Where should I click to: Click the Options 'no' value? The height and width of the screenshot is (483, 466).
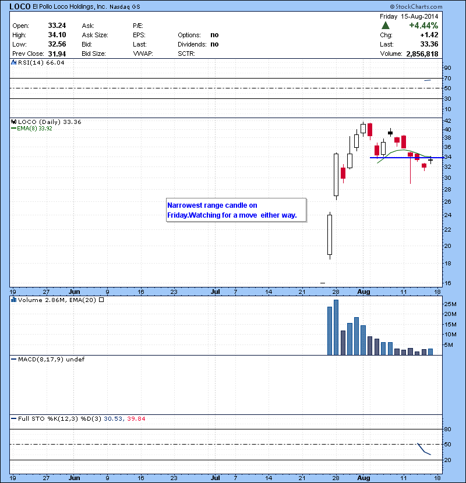pos(214,35)
